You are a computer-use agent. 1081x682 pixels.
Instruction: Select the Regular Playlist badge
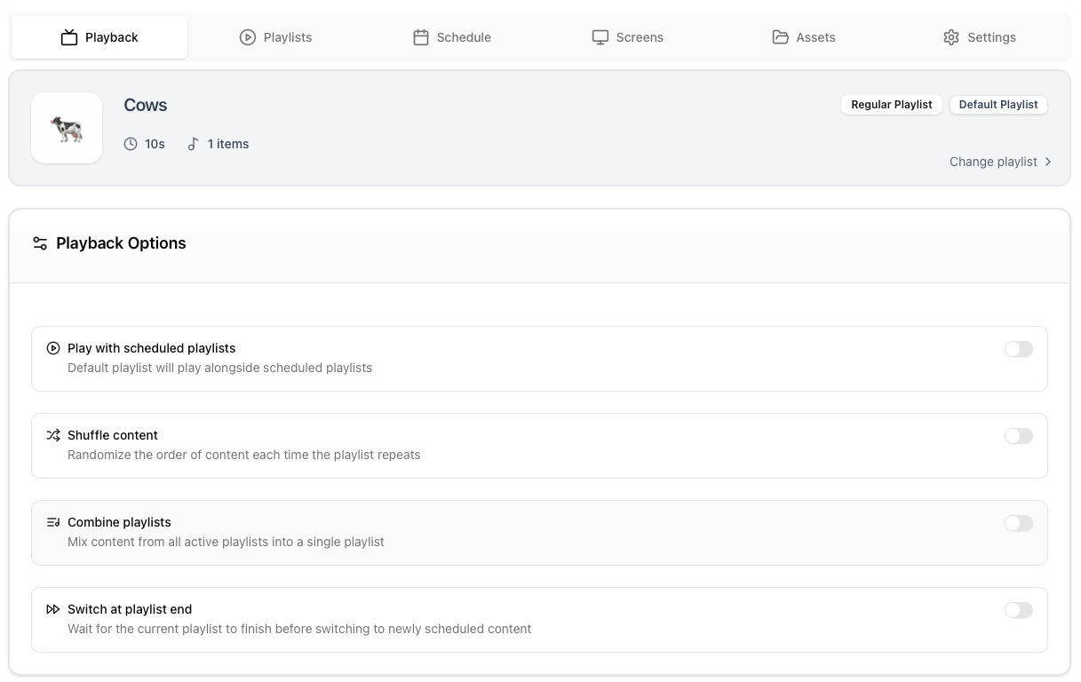pos(891,105)
